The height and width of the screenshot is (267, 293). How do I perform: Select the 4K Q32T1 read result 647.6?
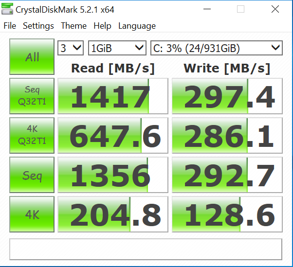pos(113,135)
